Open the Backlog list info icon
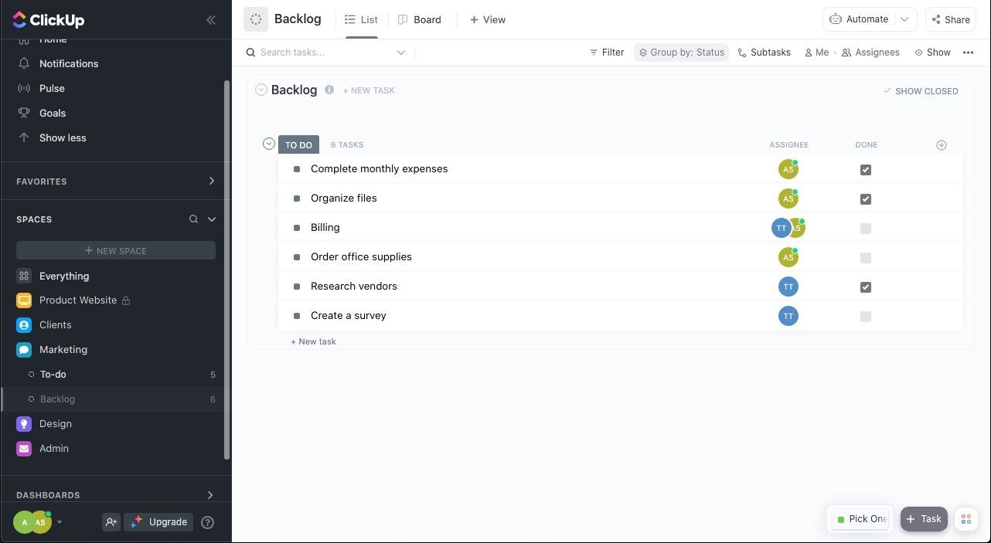 pos(329,90)
